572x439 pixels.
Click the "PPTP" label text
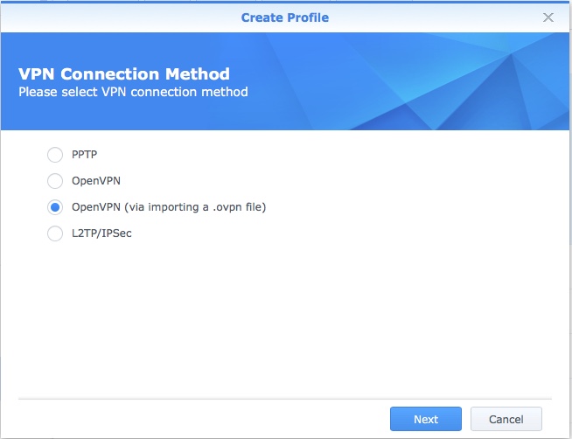pos(85,155)
